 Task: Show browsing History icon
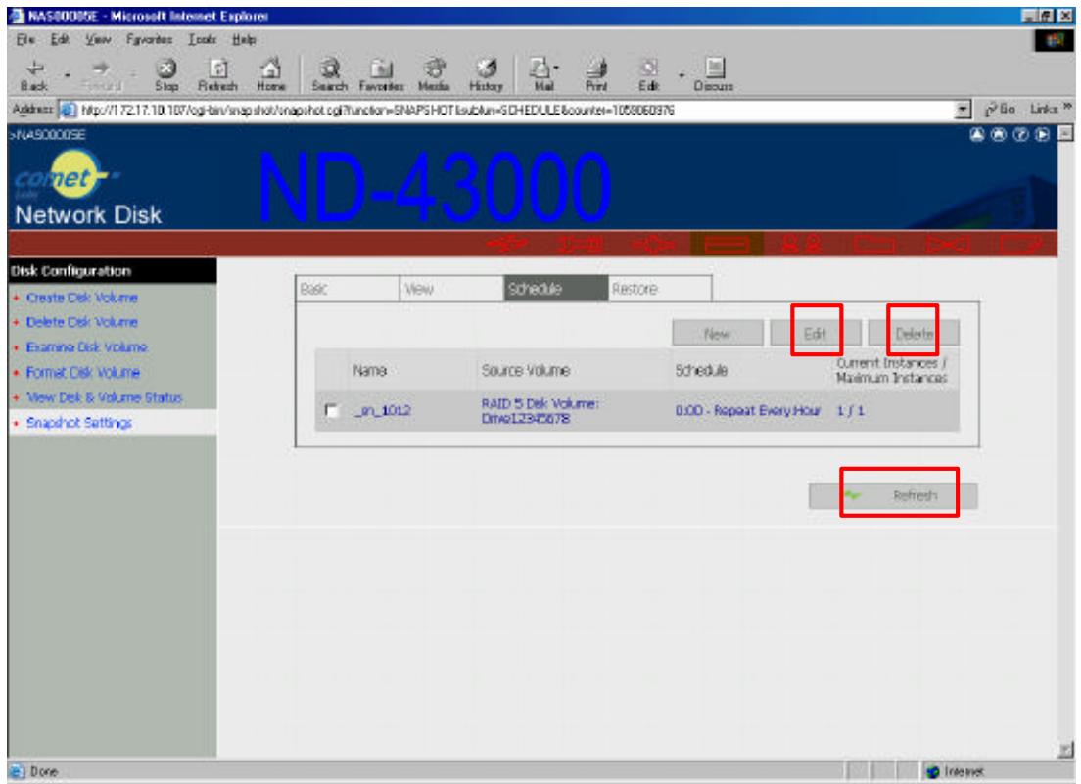(x=486, y=75)
